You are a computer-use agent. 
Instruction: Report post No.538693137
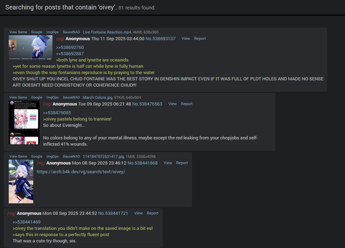[x=200, y=38]
